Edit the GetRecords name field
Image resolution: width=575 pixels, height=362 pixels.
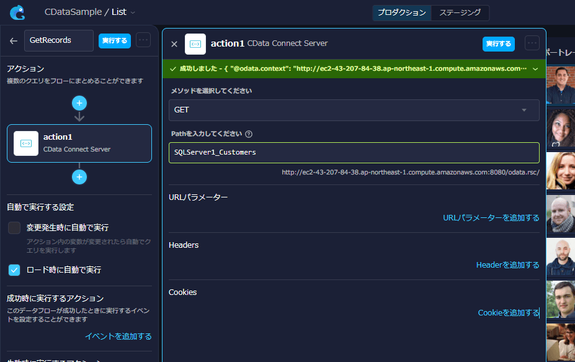(x=59, y=40)
